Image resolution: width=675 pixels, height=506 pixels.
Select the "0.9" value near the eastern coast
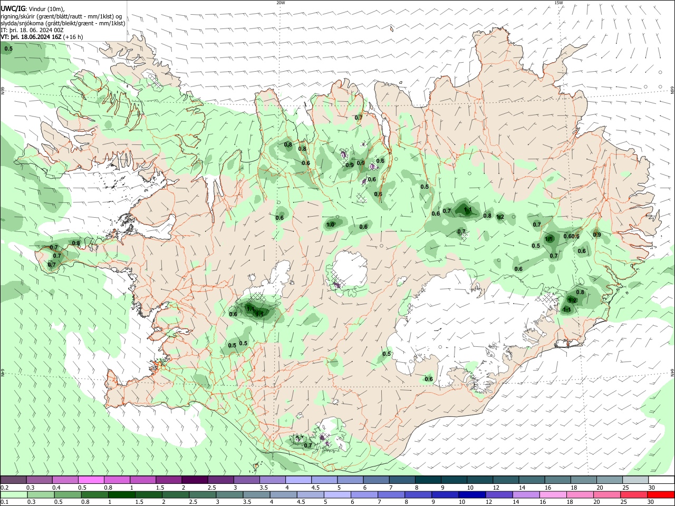[597, 235]
